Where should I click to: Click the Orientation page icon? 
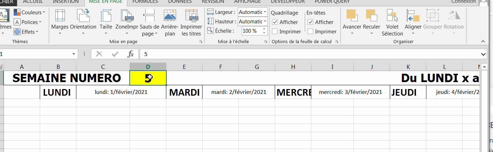click(83, 16)
